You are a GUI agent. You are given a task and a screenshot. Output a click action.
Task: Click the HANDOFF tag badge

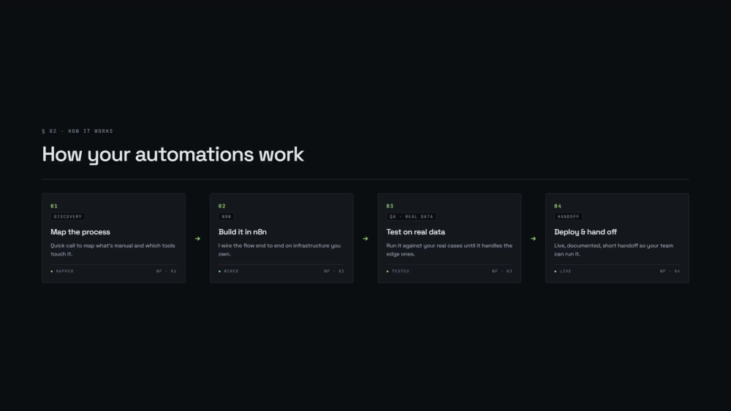click(568, 216)
